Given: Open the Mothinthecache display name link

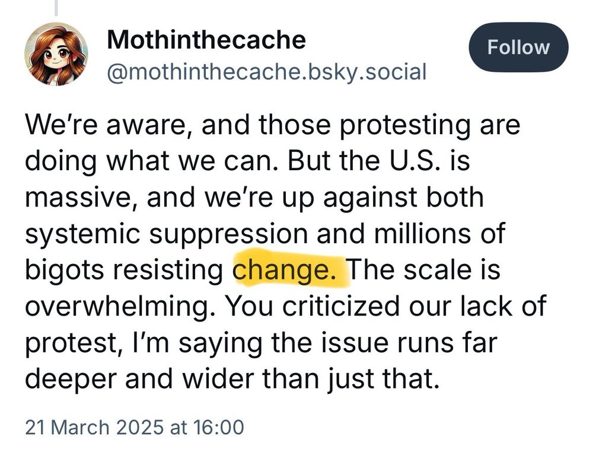Looking at the screenshot, I should tap(206, 40).
